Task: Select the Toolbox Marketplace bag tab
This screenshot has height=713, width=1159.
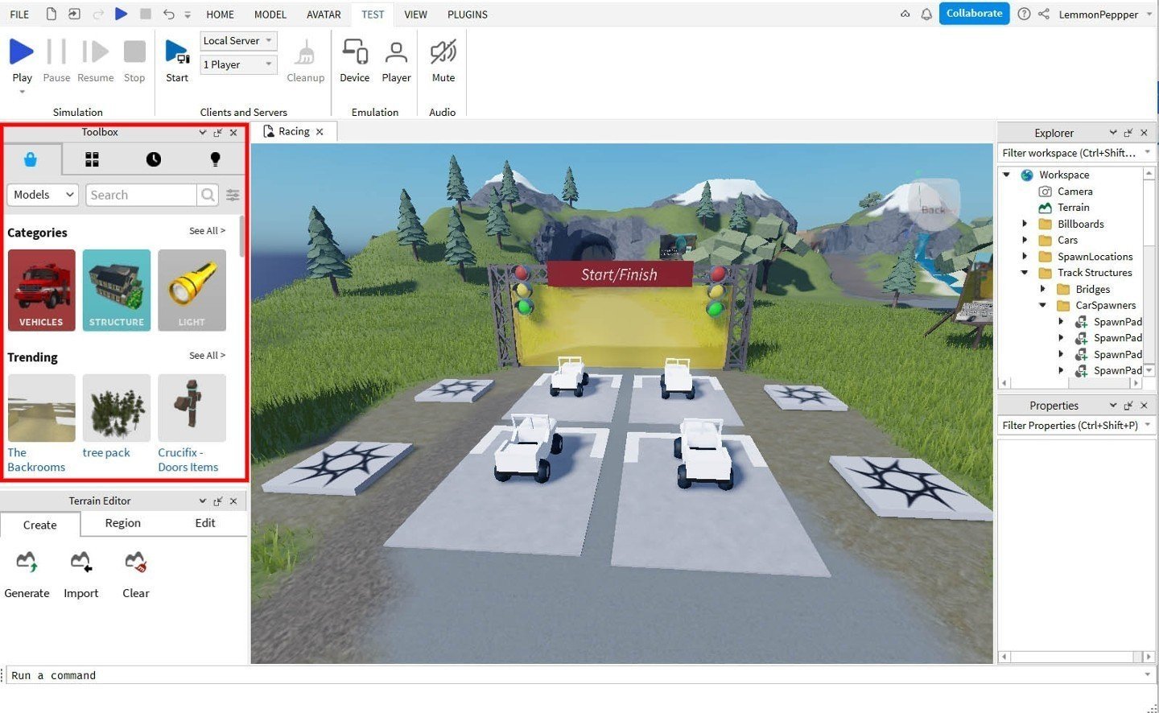Action: (x=31, y=159)
